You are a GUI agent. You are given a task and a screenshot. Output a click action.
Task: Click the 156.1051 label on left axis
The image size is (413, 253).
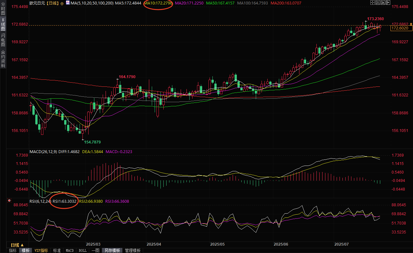(19, 131)
